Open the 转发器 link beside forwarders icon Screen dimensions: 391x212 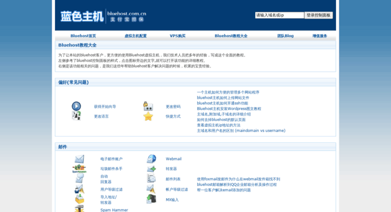pos(171,168)
